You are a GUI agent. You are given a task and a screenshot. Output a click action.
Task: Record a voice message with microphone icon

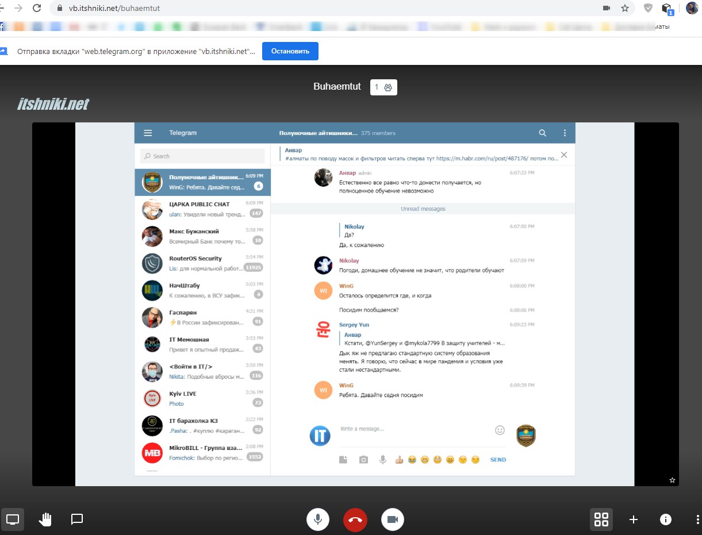[383, 459]
